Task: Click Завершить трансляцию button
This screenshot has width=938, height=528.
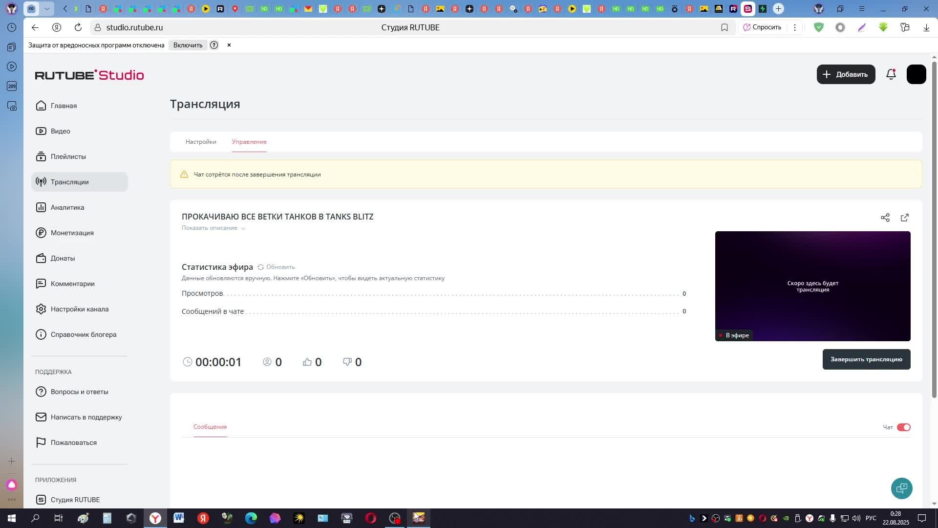Action: (866, 359)
